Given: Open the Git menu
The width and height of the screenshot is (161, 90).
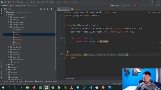Looking at the screenshot, I should (x=47, y=2).
